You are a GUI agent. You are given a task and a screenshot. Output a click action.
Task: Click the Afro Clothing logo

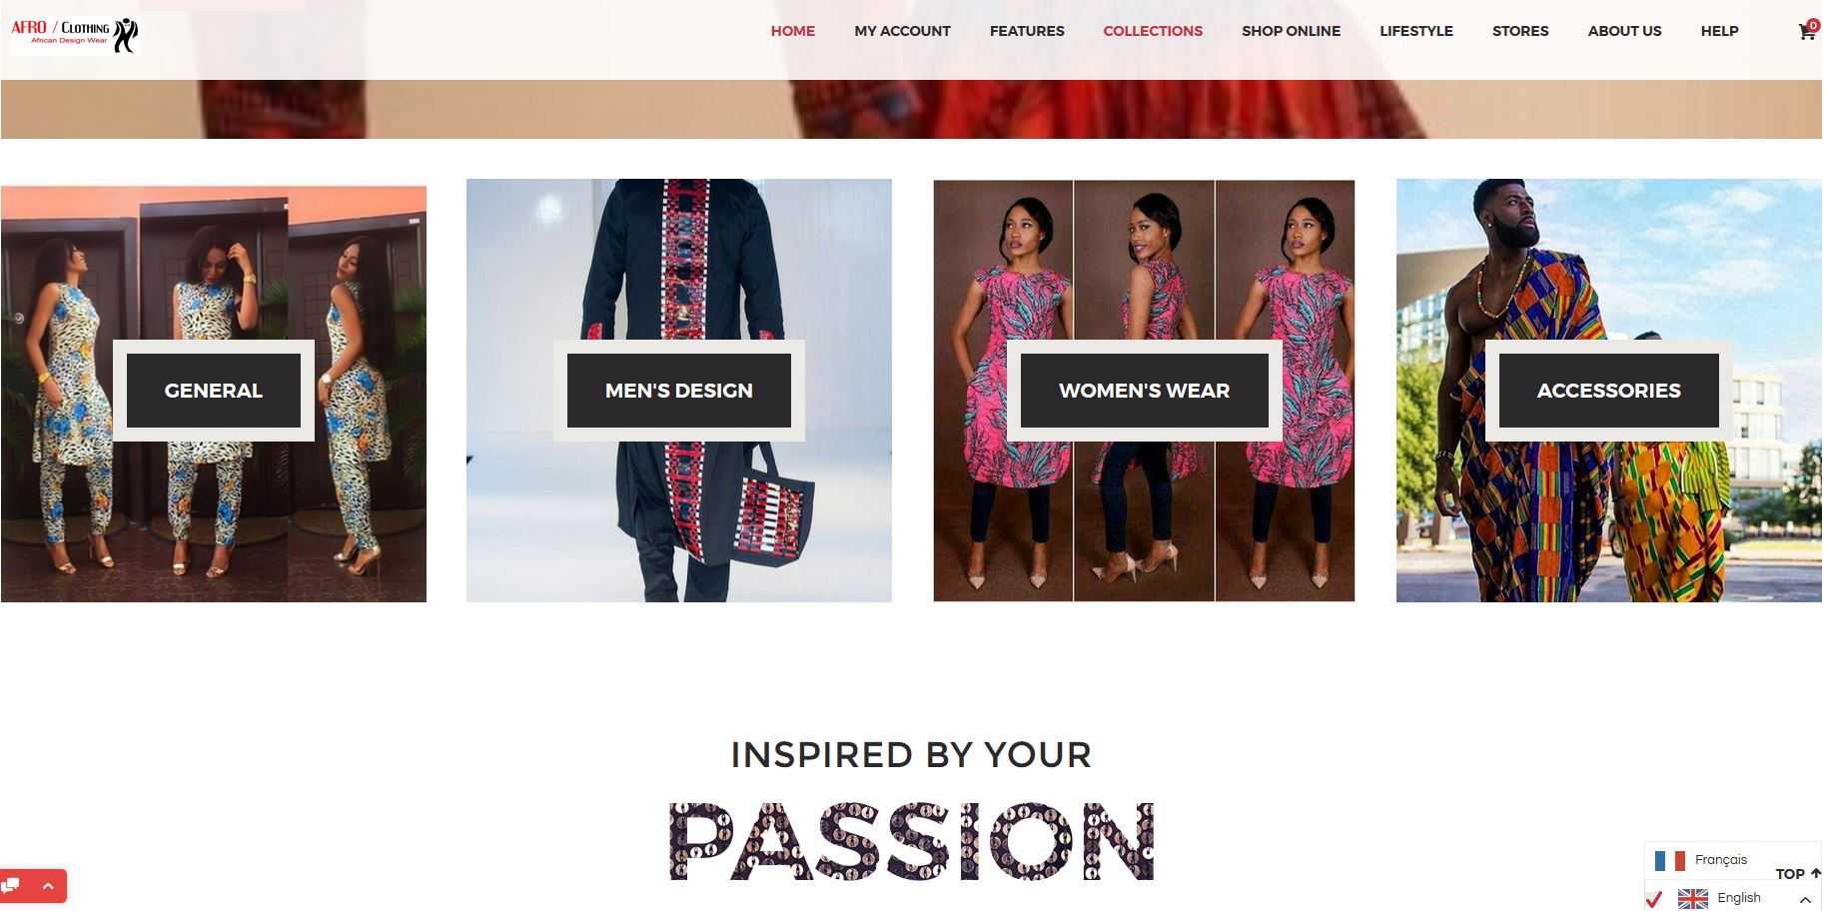click(x=74, y=34)
